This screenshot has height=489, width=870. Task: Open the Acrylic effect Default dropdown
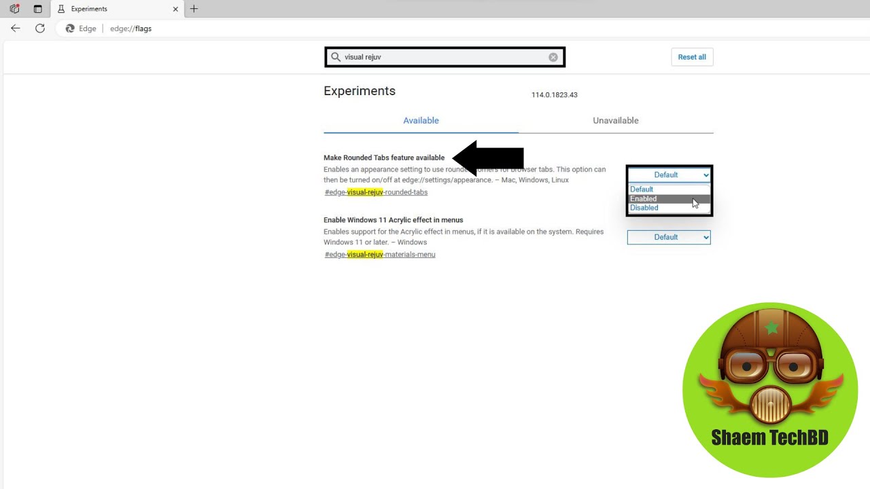pos(669,237)
